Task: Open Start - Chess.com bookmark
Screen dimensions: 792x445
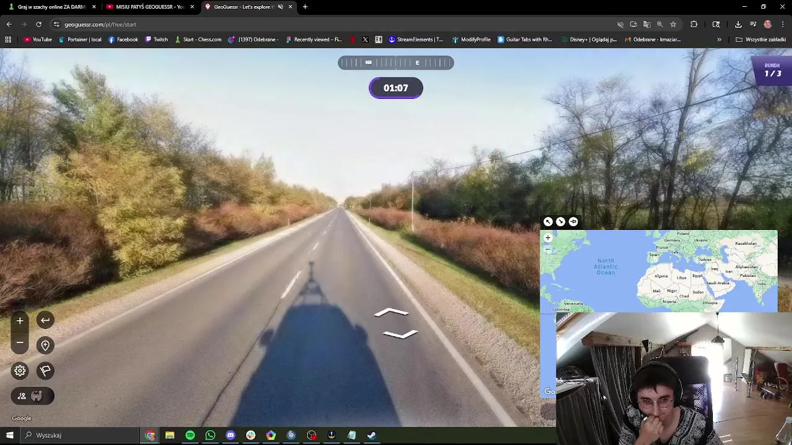Action: [198, 40]
